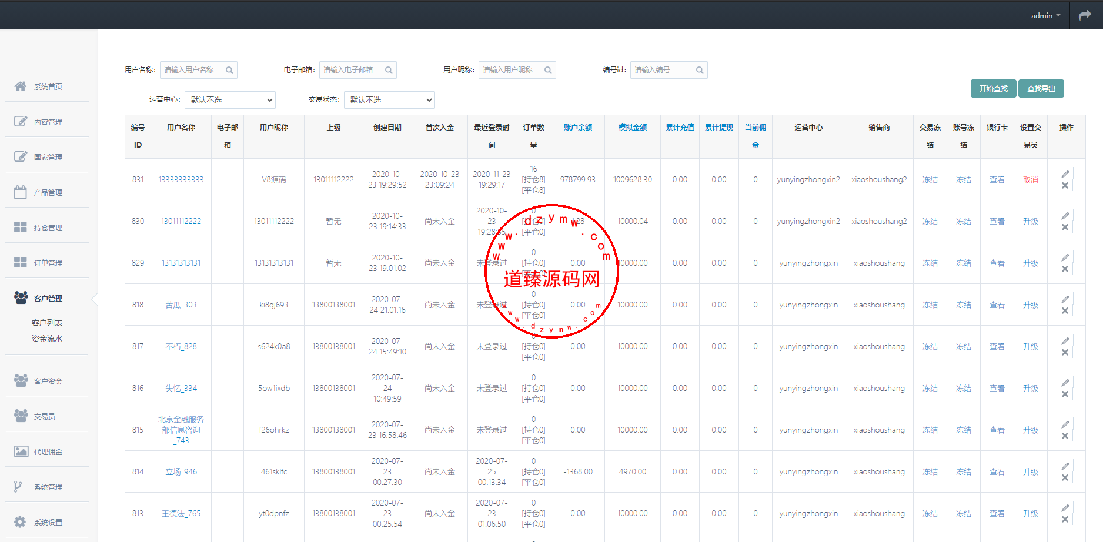1103x542 pixels.
Task: Click balance cell 978799.93
Action: point(578,179)
